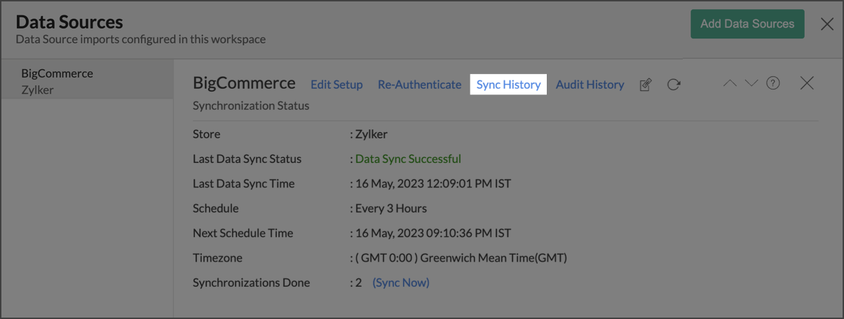Close the Data Sources dialog
This screenshot has height=319, width=844.
tap(827, 24)
